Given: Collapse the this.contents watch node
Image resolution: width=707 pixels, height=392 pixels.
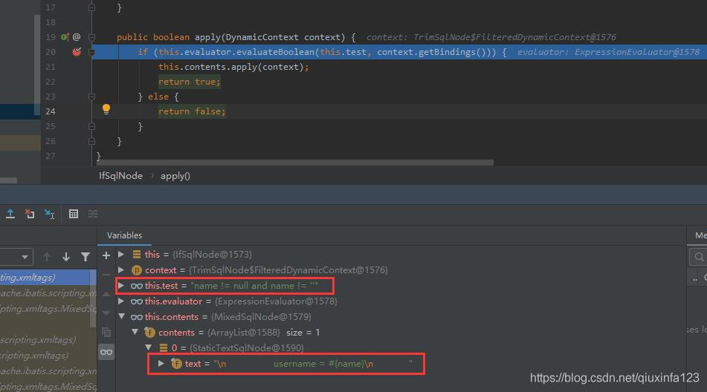Looking at the screenshot, I should click(x=121, y=317).
